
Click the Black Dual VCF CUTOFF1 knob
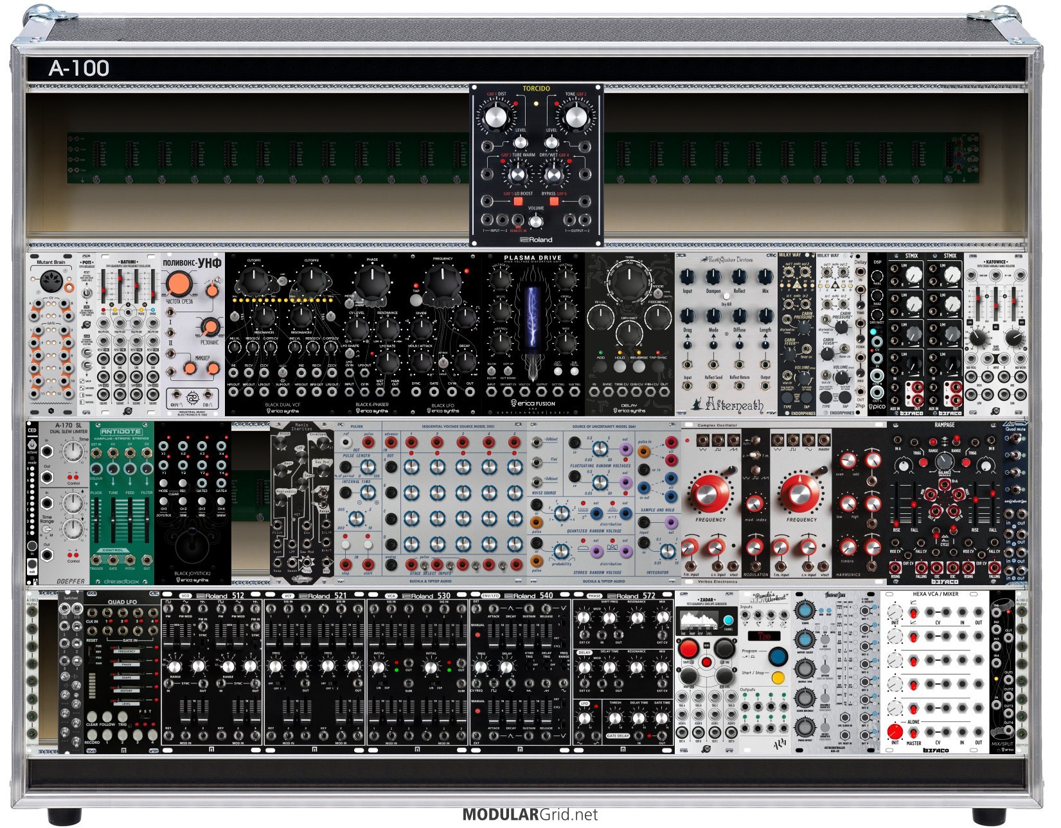(255, 279)
